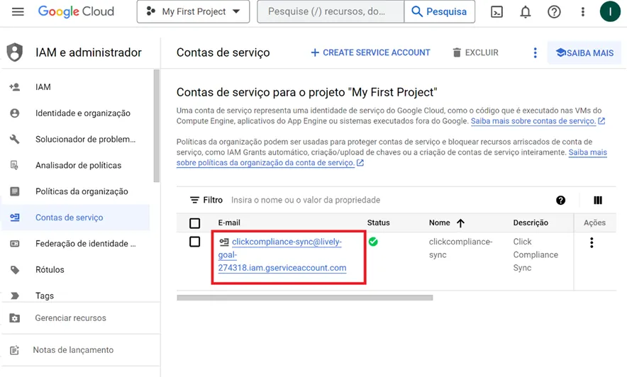The width and height of the screenshot is (627, 377).
Task: Activate the Cloud Shell terminal icon
Action: point(496,12)
